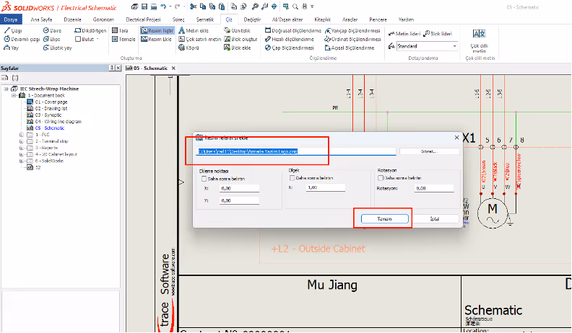This screenshot has width=572, height=333.
Task: Select the Yay arc tool
Action: pos(11,48)
